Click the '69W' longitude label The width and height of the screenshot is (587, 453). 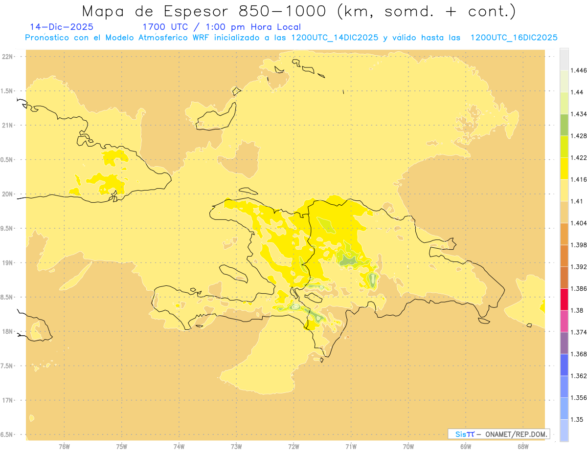[465, 446]
